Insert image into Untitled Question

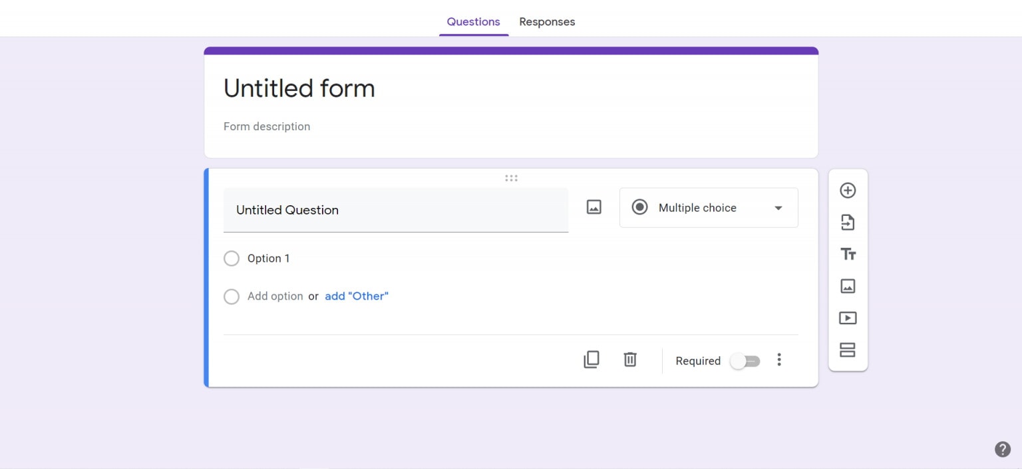594,207
